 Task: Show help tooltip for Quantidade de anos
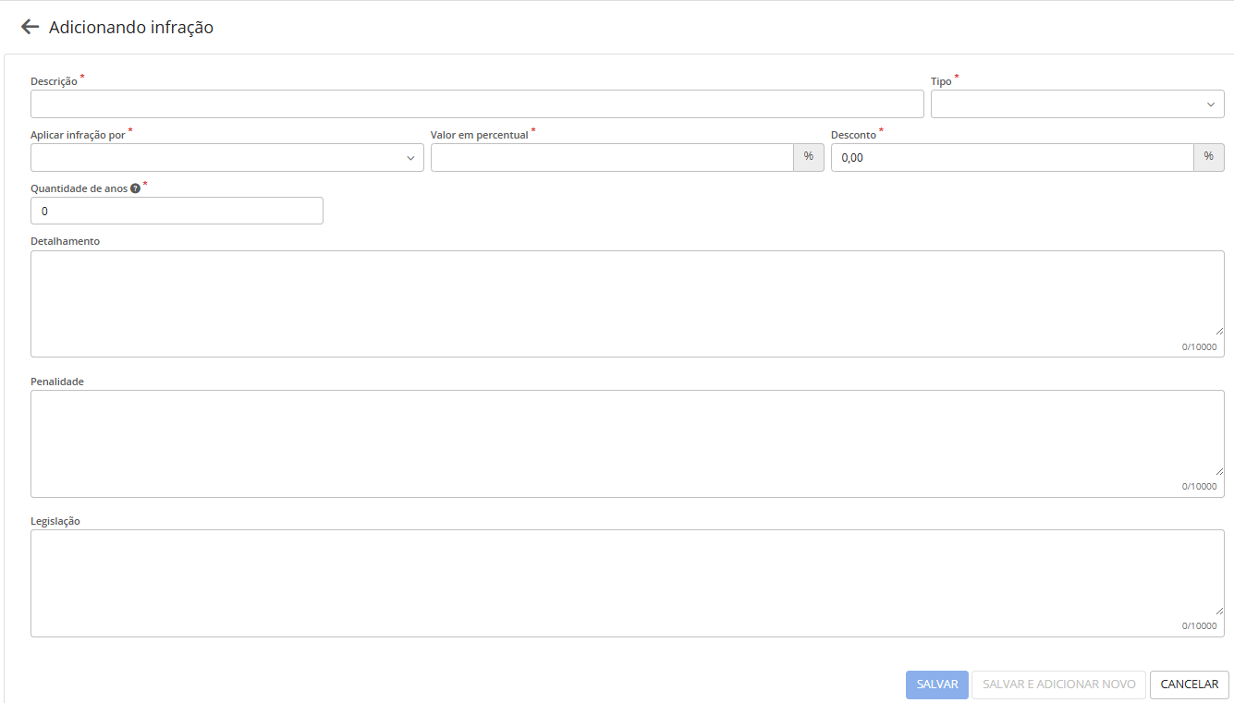point(135,188)
